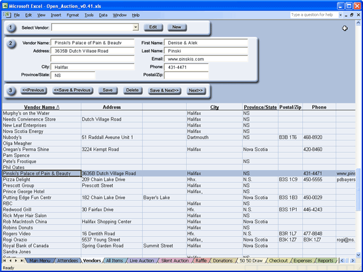Restore the workbook window inside Excel
The width and height of the screenshot is (363, 272).
click(x=352, y=15)
